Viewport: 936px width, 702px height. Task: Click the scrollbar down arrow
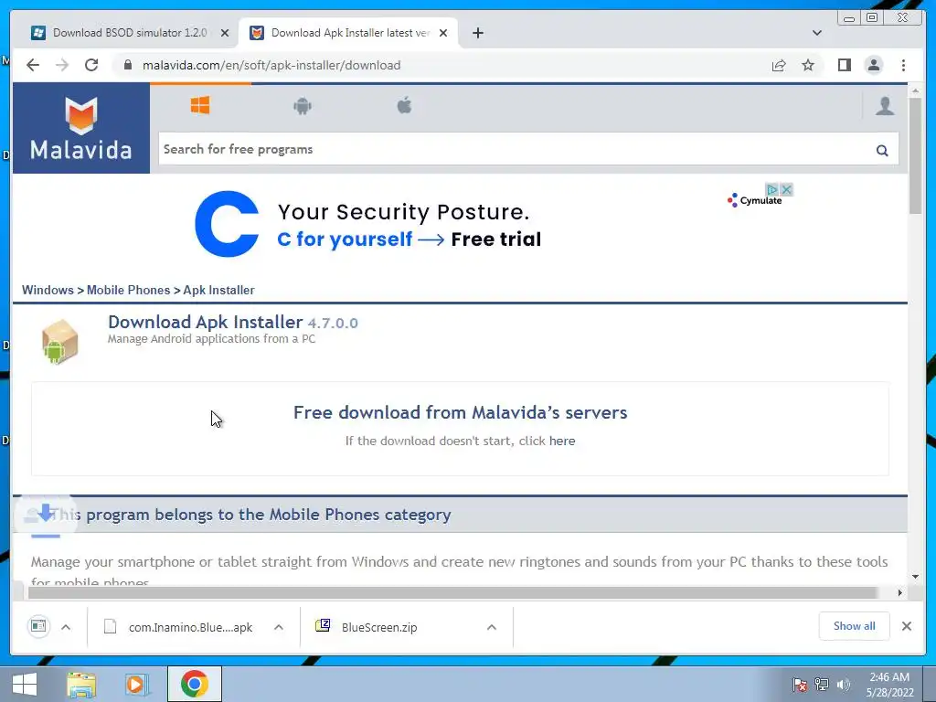click(x=915, y=577)
